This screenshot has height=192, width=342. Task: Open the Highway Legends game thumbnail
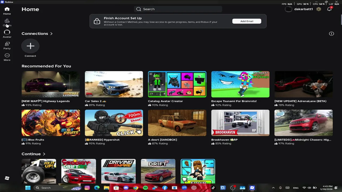pyautogui.click(x=51, y=84)
